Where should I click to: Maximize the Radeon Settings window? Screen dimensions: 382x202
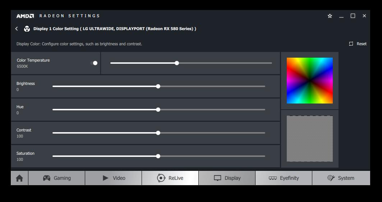tap(353, 16)
